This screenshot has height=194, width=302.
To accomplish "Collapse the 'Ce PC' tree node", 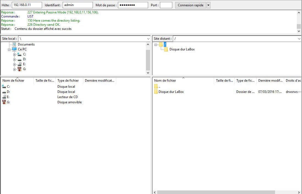I will [x=9, y=49].
